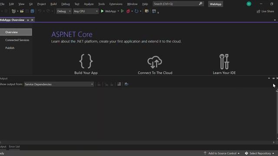
Task: Open the Build menu
Action: pyautogui.click(x=53, y=4)
